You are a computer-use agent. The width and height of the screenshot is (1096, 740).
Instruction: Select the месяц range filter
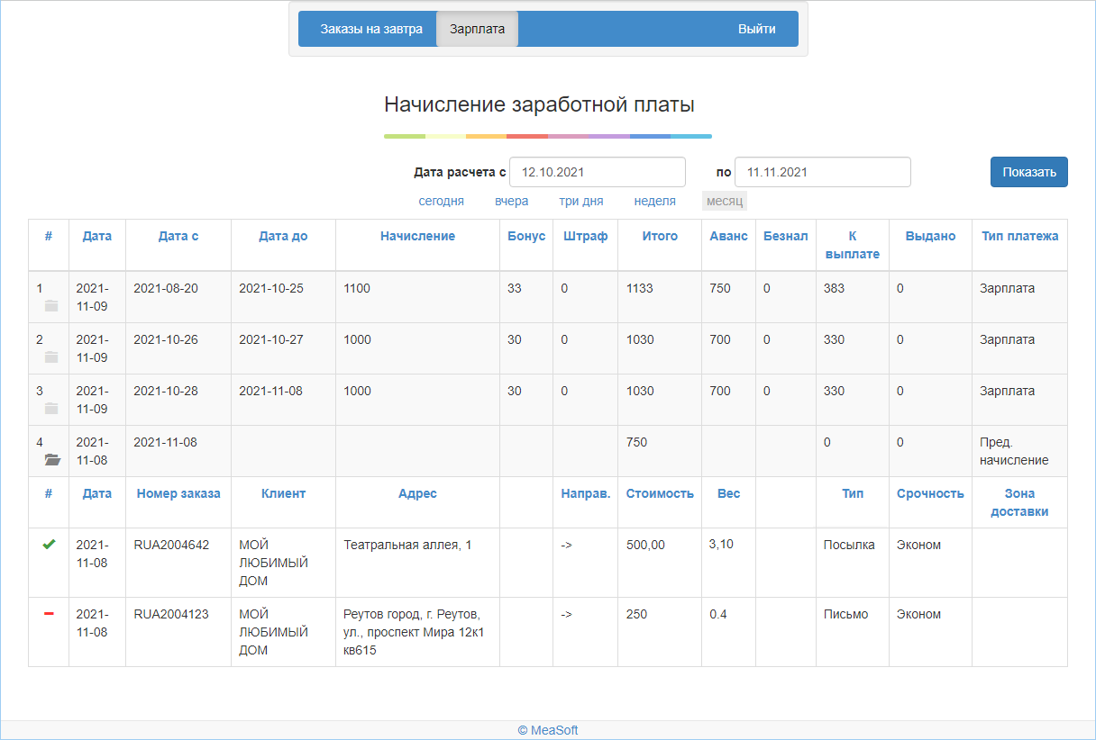725,201
